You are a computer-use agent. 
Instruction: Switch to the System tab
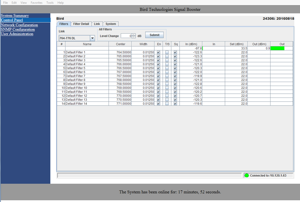[x=111, y=24]
